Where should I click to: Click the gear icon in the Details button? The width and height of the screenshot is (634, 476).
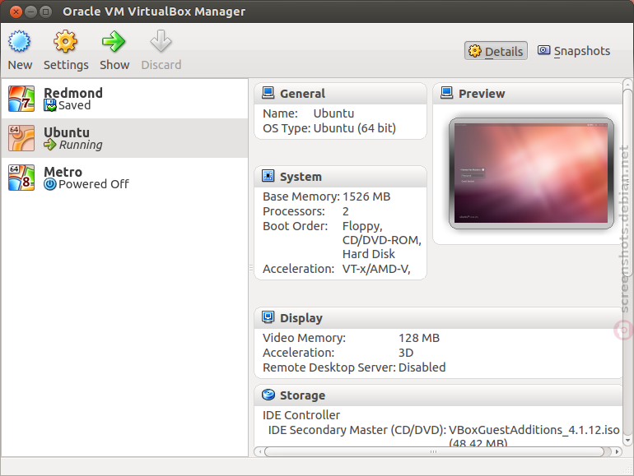[475, 51]
